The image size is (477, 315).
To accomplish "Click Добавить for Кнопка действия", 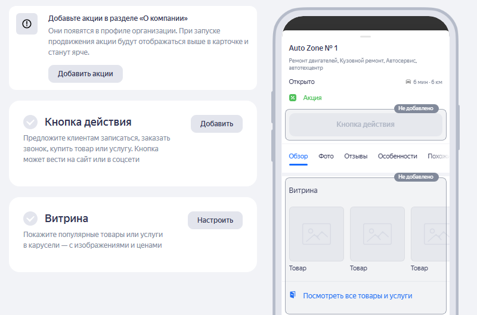I will click(216, 124).
